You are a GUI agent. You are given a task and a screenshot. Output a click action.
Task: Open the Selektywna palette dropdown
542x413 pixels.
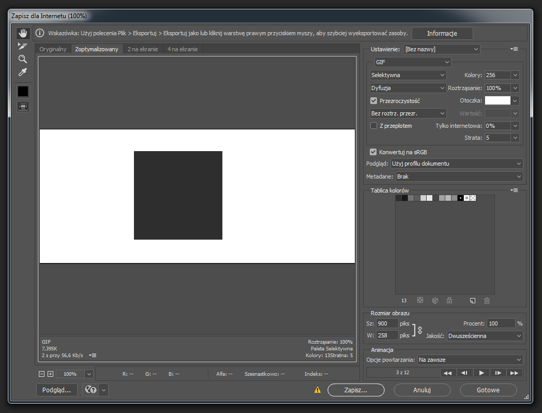click(408, 75)
